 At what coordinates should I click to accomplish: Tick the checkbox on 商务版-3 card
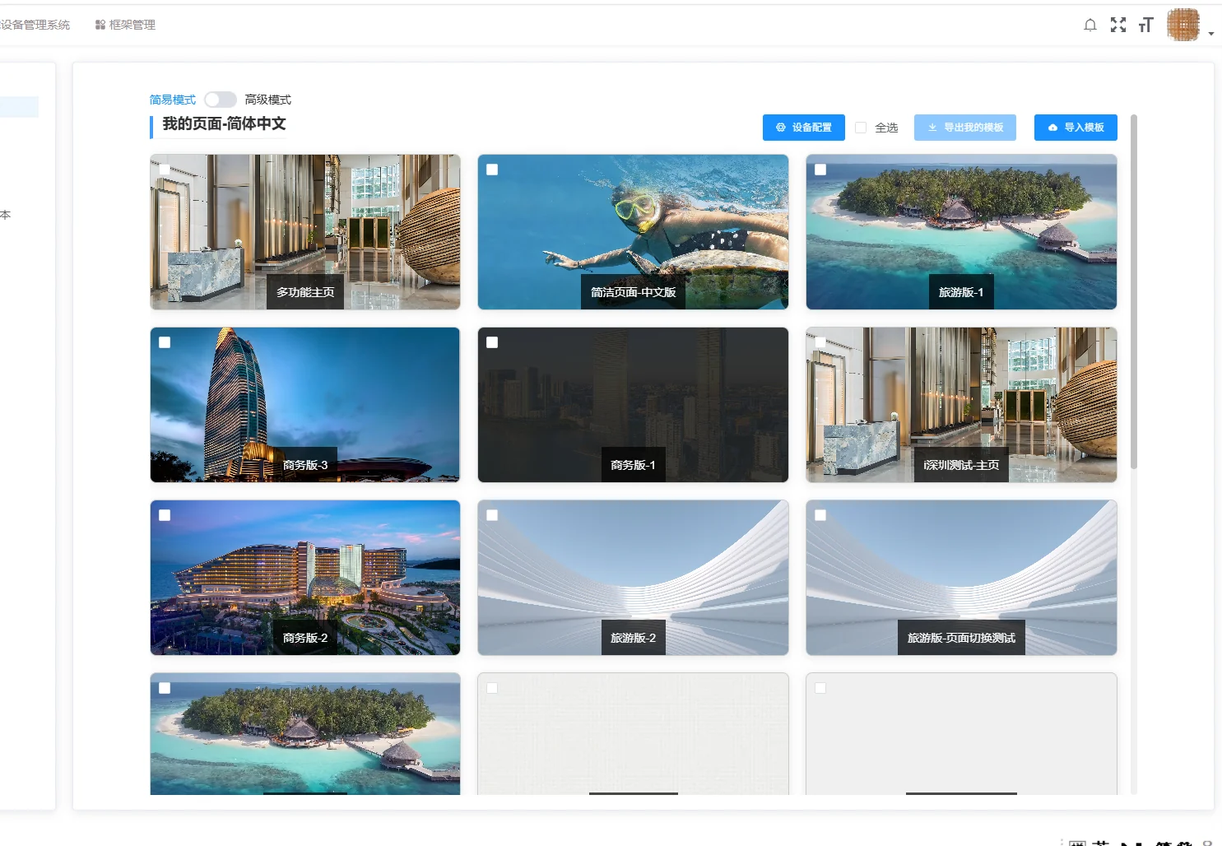click(x=165, y=342)
